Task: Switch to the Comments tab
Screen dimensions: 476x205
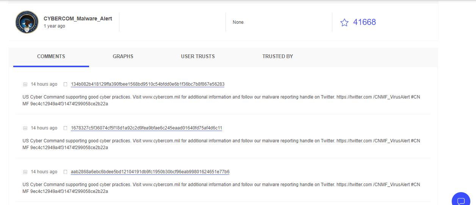Action: (51, 56)
